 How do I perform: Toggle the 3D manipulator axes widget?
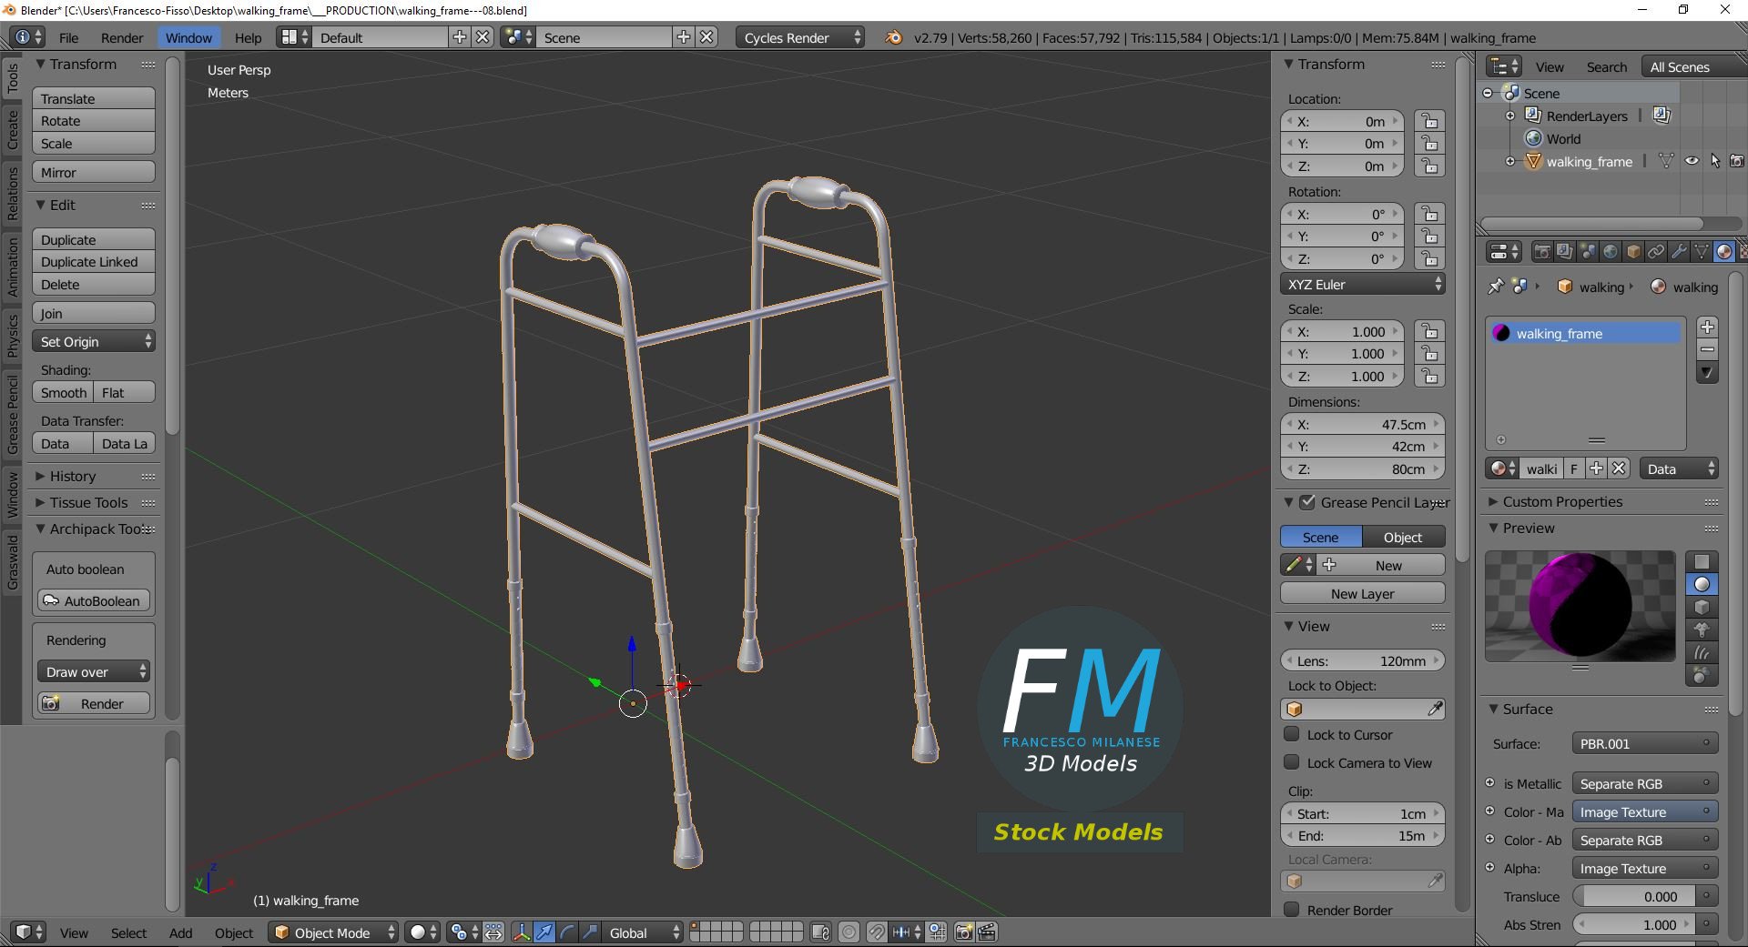click(x=522, y=932)
